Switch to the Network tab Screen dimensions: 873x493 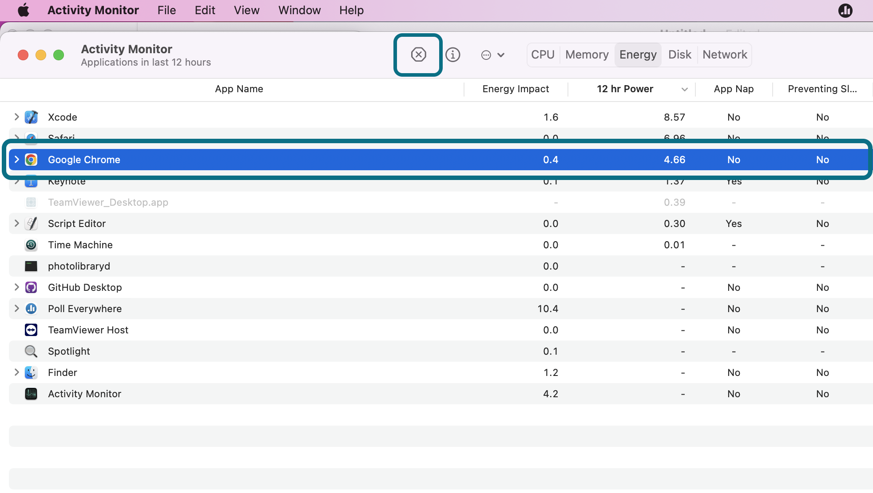point(725,55)
